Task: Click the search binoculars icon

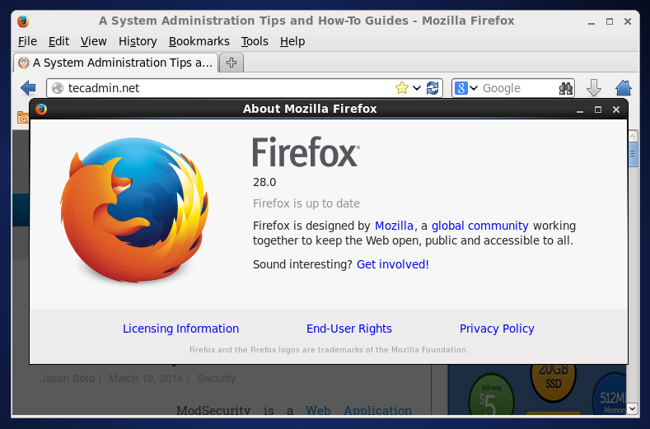Action: [566, 88]
